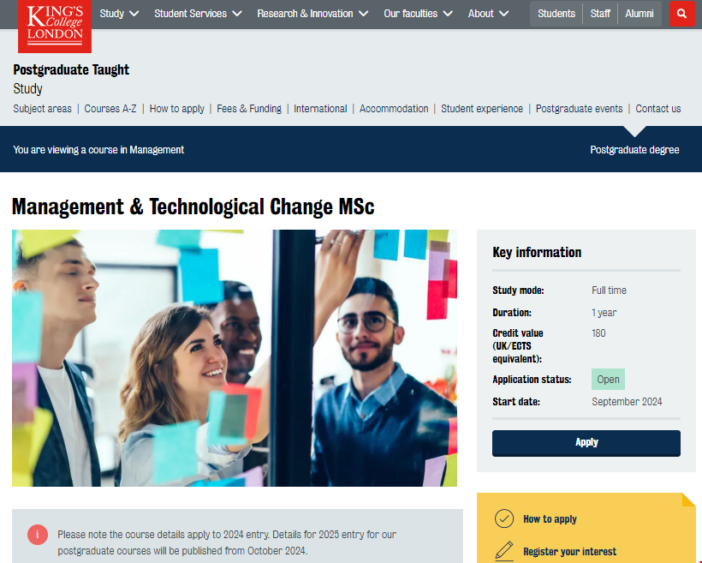Select the Staff link in header
Screen dimensions: 702x563
click(x=600, y=14)
